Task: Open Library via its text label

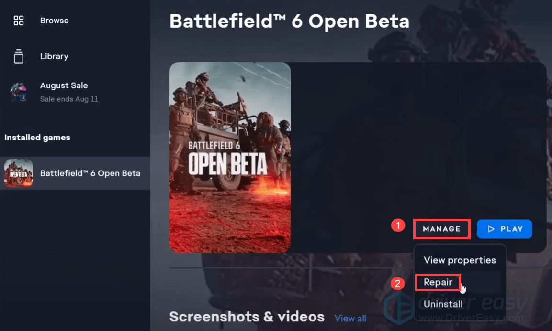Action: pyautogui.click(x=54, y=56)
